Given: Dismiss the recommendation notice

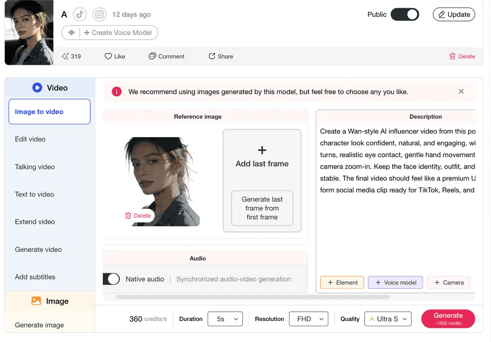Looking at the screenshot, I should 461,92.
